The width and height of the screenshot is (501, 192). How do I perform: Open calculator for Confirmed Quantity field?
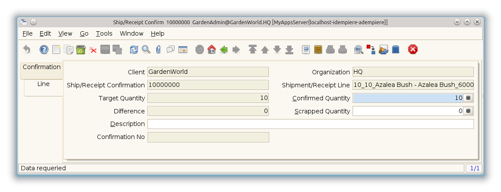pos(468,98)
